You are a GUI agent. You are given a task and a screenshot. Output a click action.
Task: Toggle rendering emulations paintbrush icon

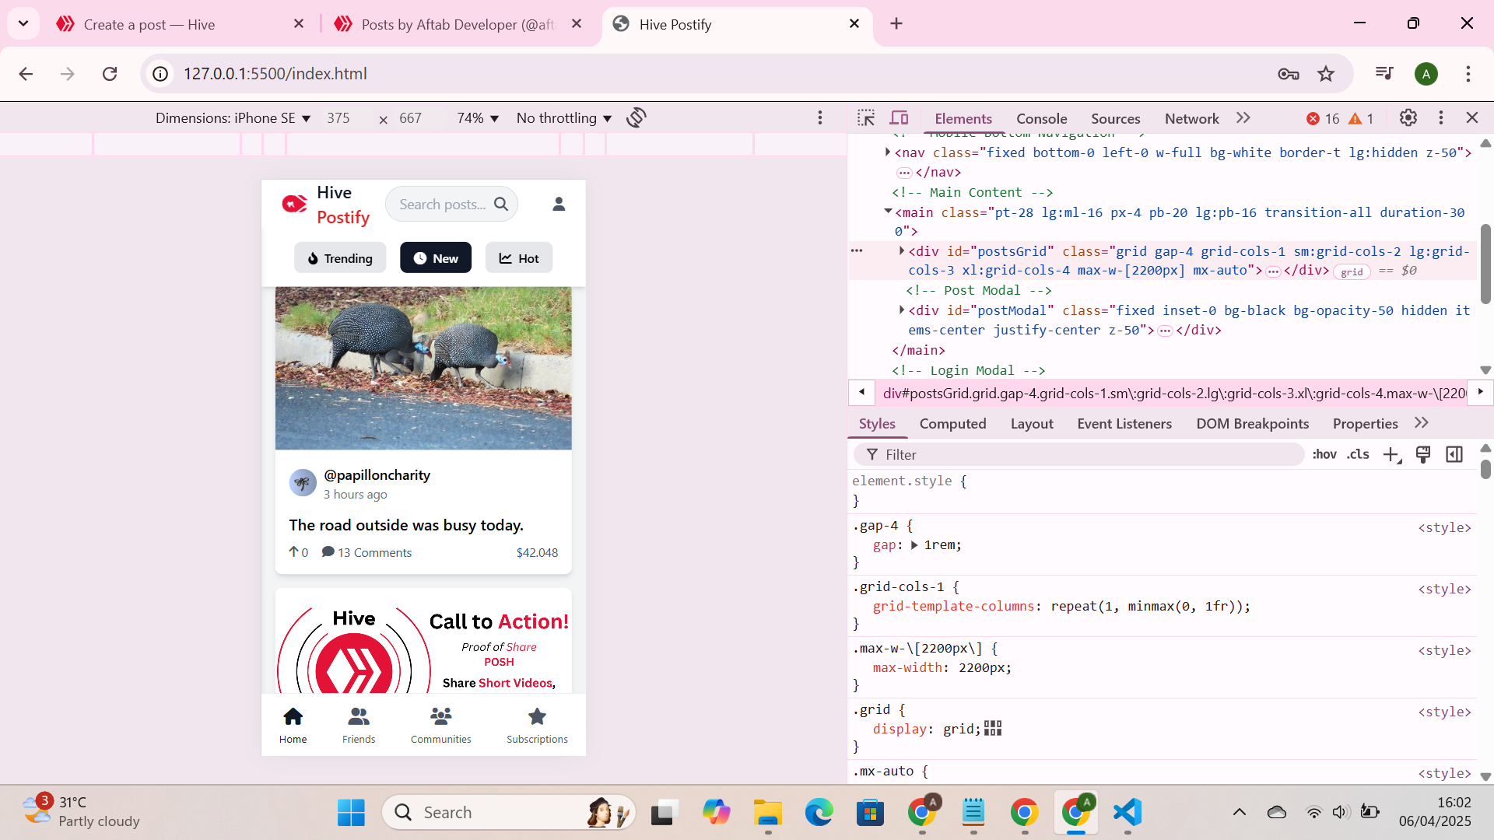(x=1423, y=455)
